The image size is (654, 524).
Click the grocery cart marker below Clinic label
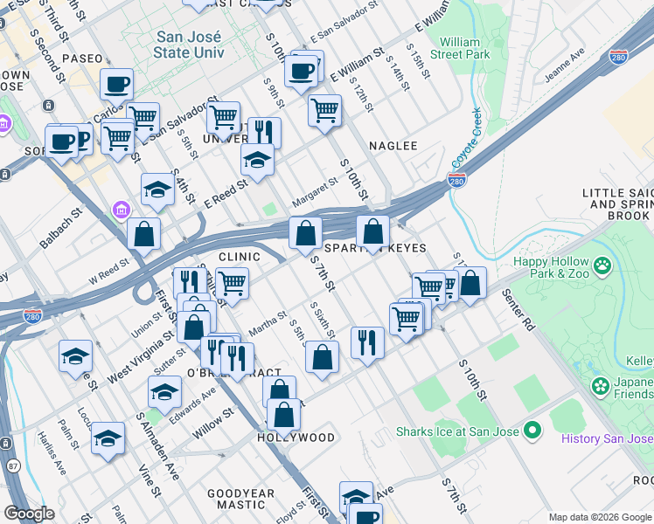point(233,285)
